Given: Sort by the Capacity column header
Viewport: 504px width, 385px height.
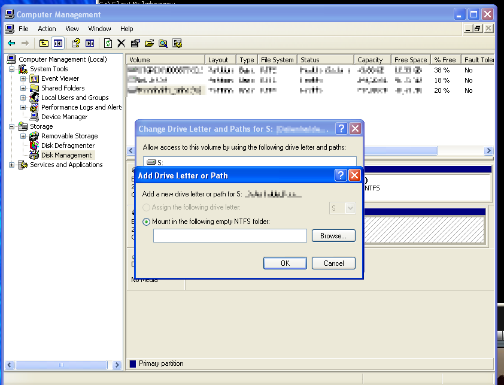Looking at the screenshot, I should [372, 59].
